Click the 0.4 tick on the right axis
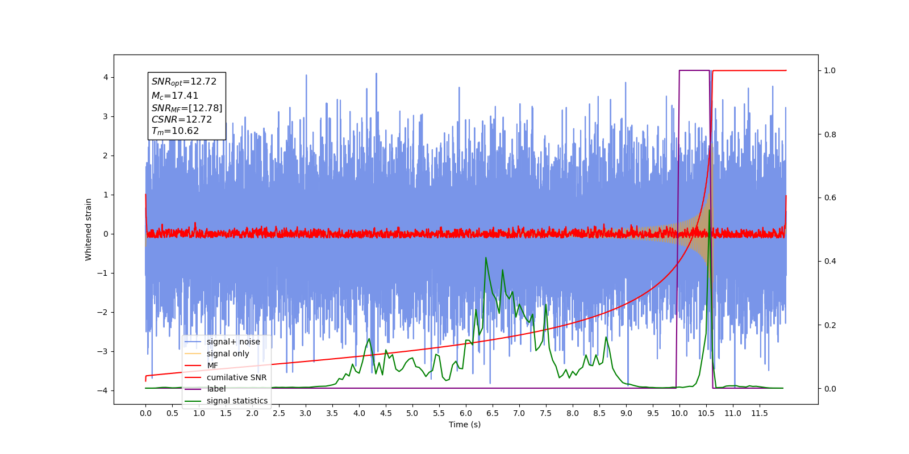This screenshot has width=909, height=454. 830,261
